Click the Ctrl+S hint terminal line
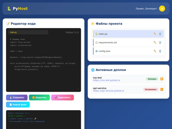The width and height of the screenshot is (172, 129). [x=26, y=121]
